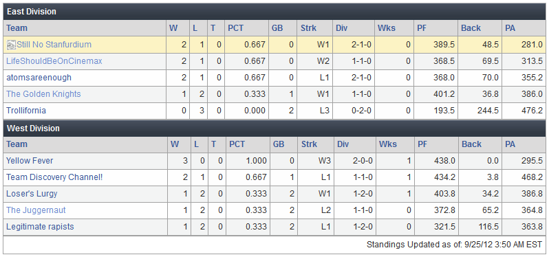Open The Juggernaut team page
Screen dimensions: 549x257
coord(36,210)
